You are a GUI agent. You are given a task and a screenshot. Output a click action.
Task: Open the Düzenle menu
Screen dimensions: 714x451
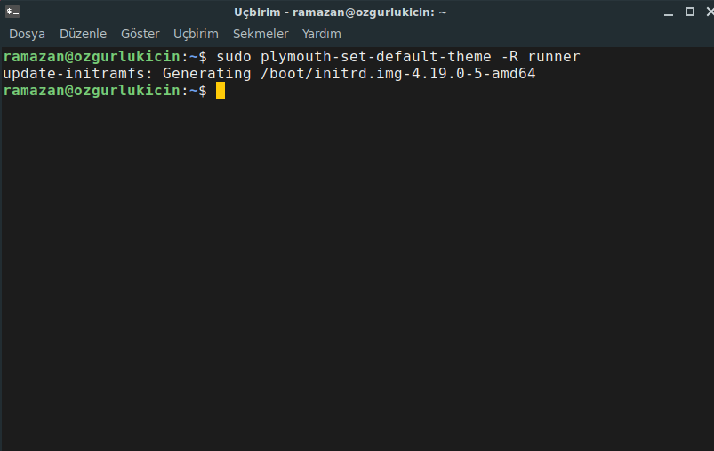83,34
